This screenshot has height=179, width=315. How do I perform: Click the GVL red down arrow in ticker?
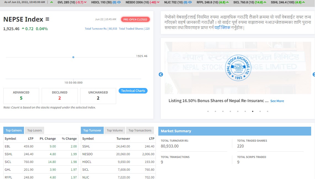[x=85, y=2]
